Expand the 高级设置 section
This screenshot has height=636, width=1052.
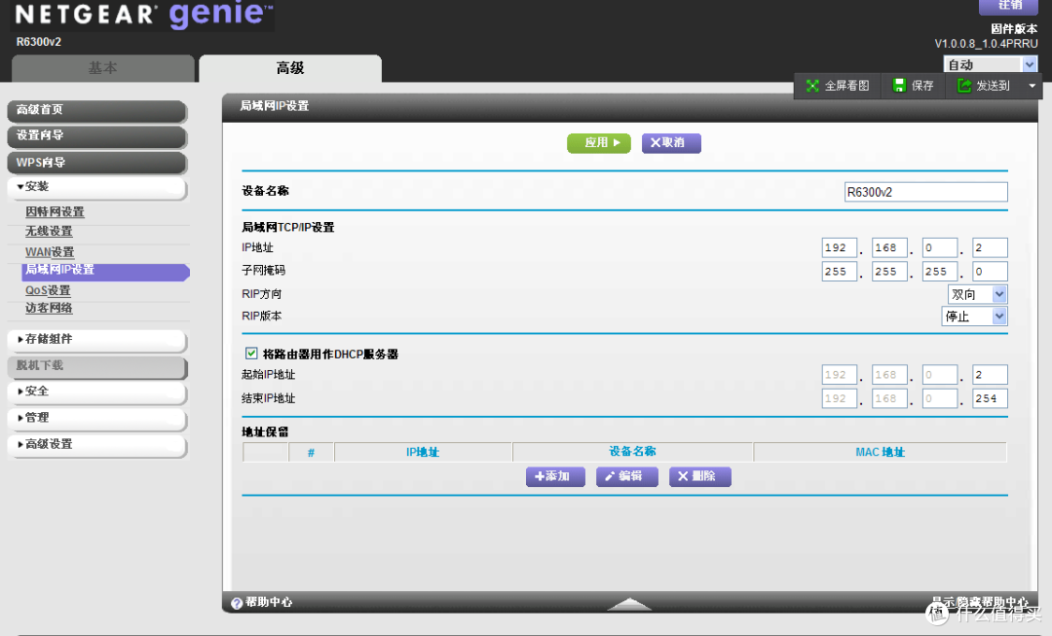pos(97,445)
